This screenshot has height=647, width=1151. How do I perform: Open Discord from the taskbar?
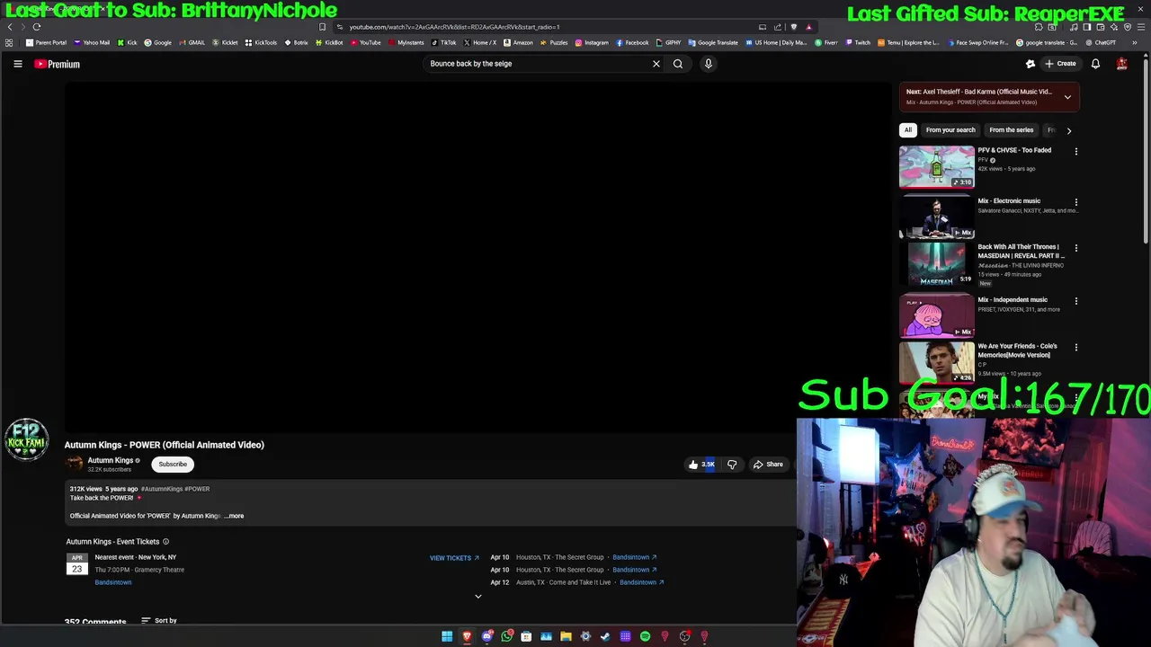pos(486,636)
